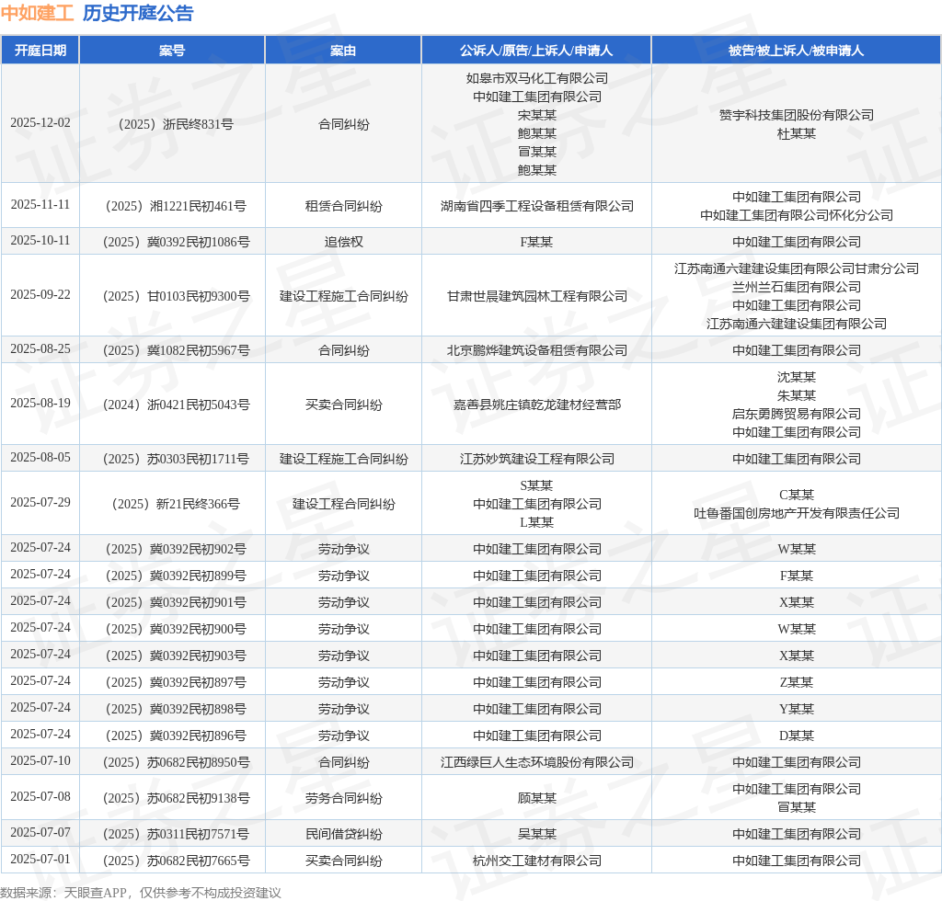Select case number (2025）冀0392民初901号
This screenshot has height=901, width=942.
click(176, 602)
